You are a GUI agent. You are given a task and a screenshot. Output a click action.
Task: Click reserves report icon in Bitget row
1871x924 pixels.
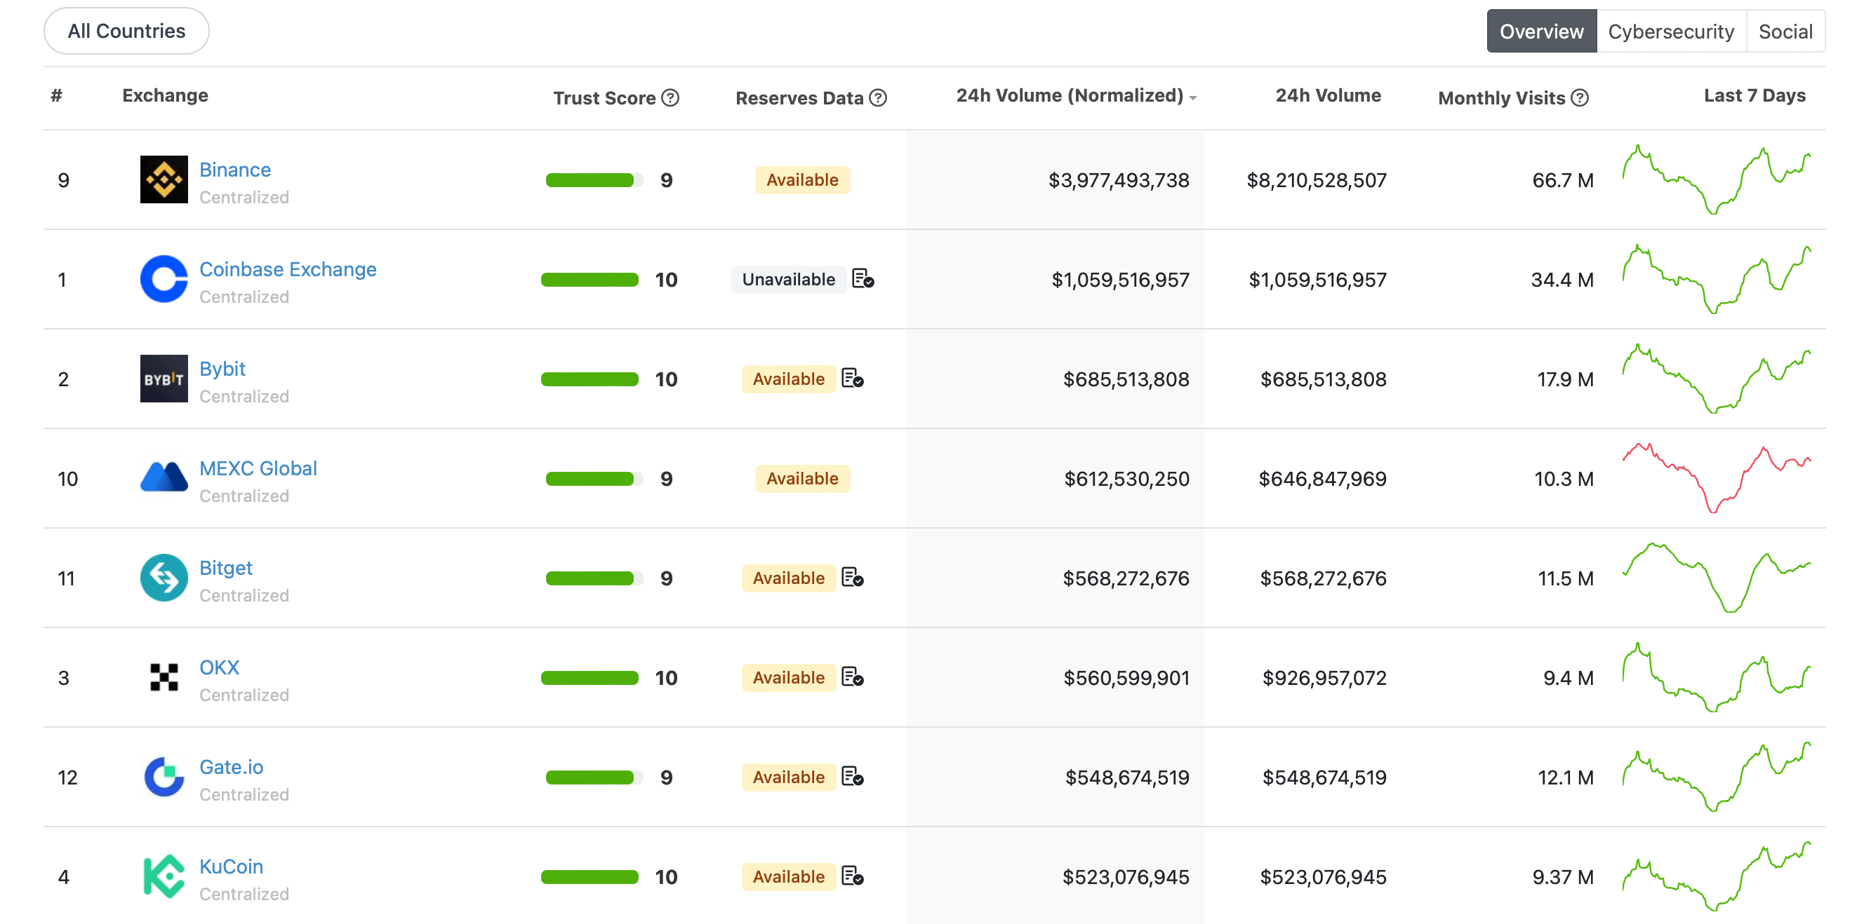coord(853,578)
